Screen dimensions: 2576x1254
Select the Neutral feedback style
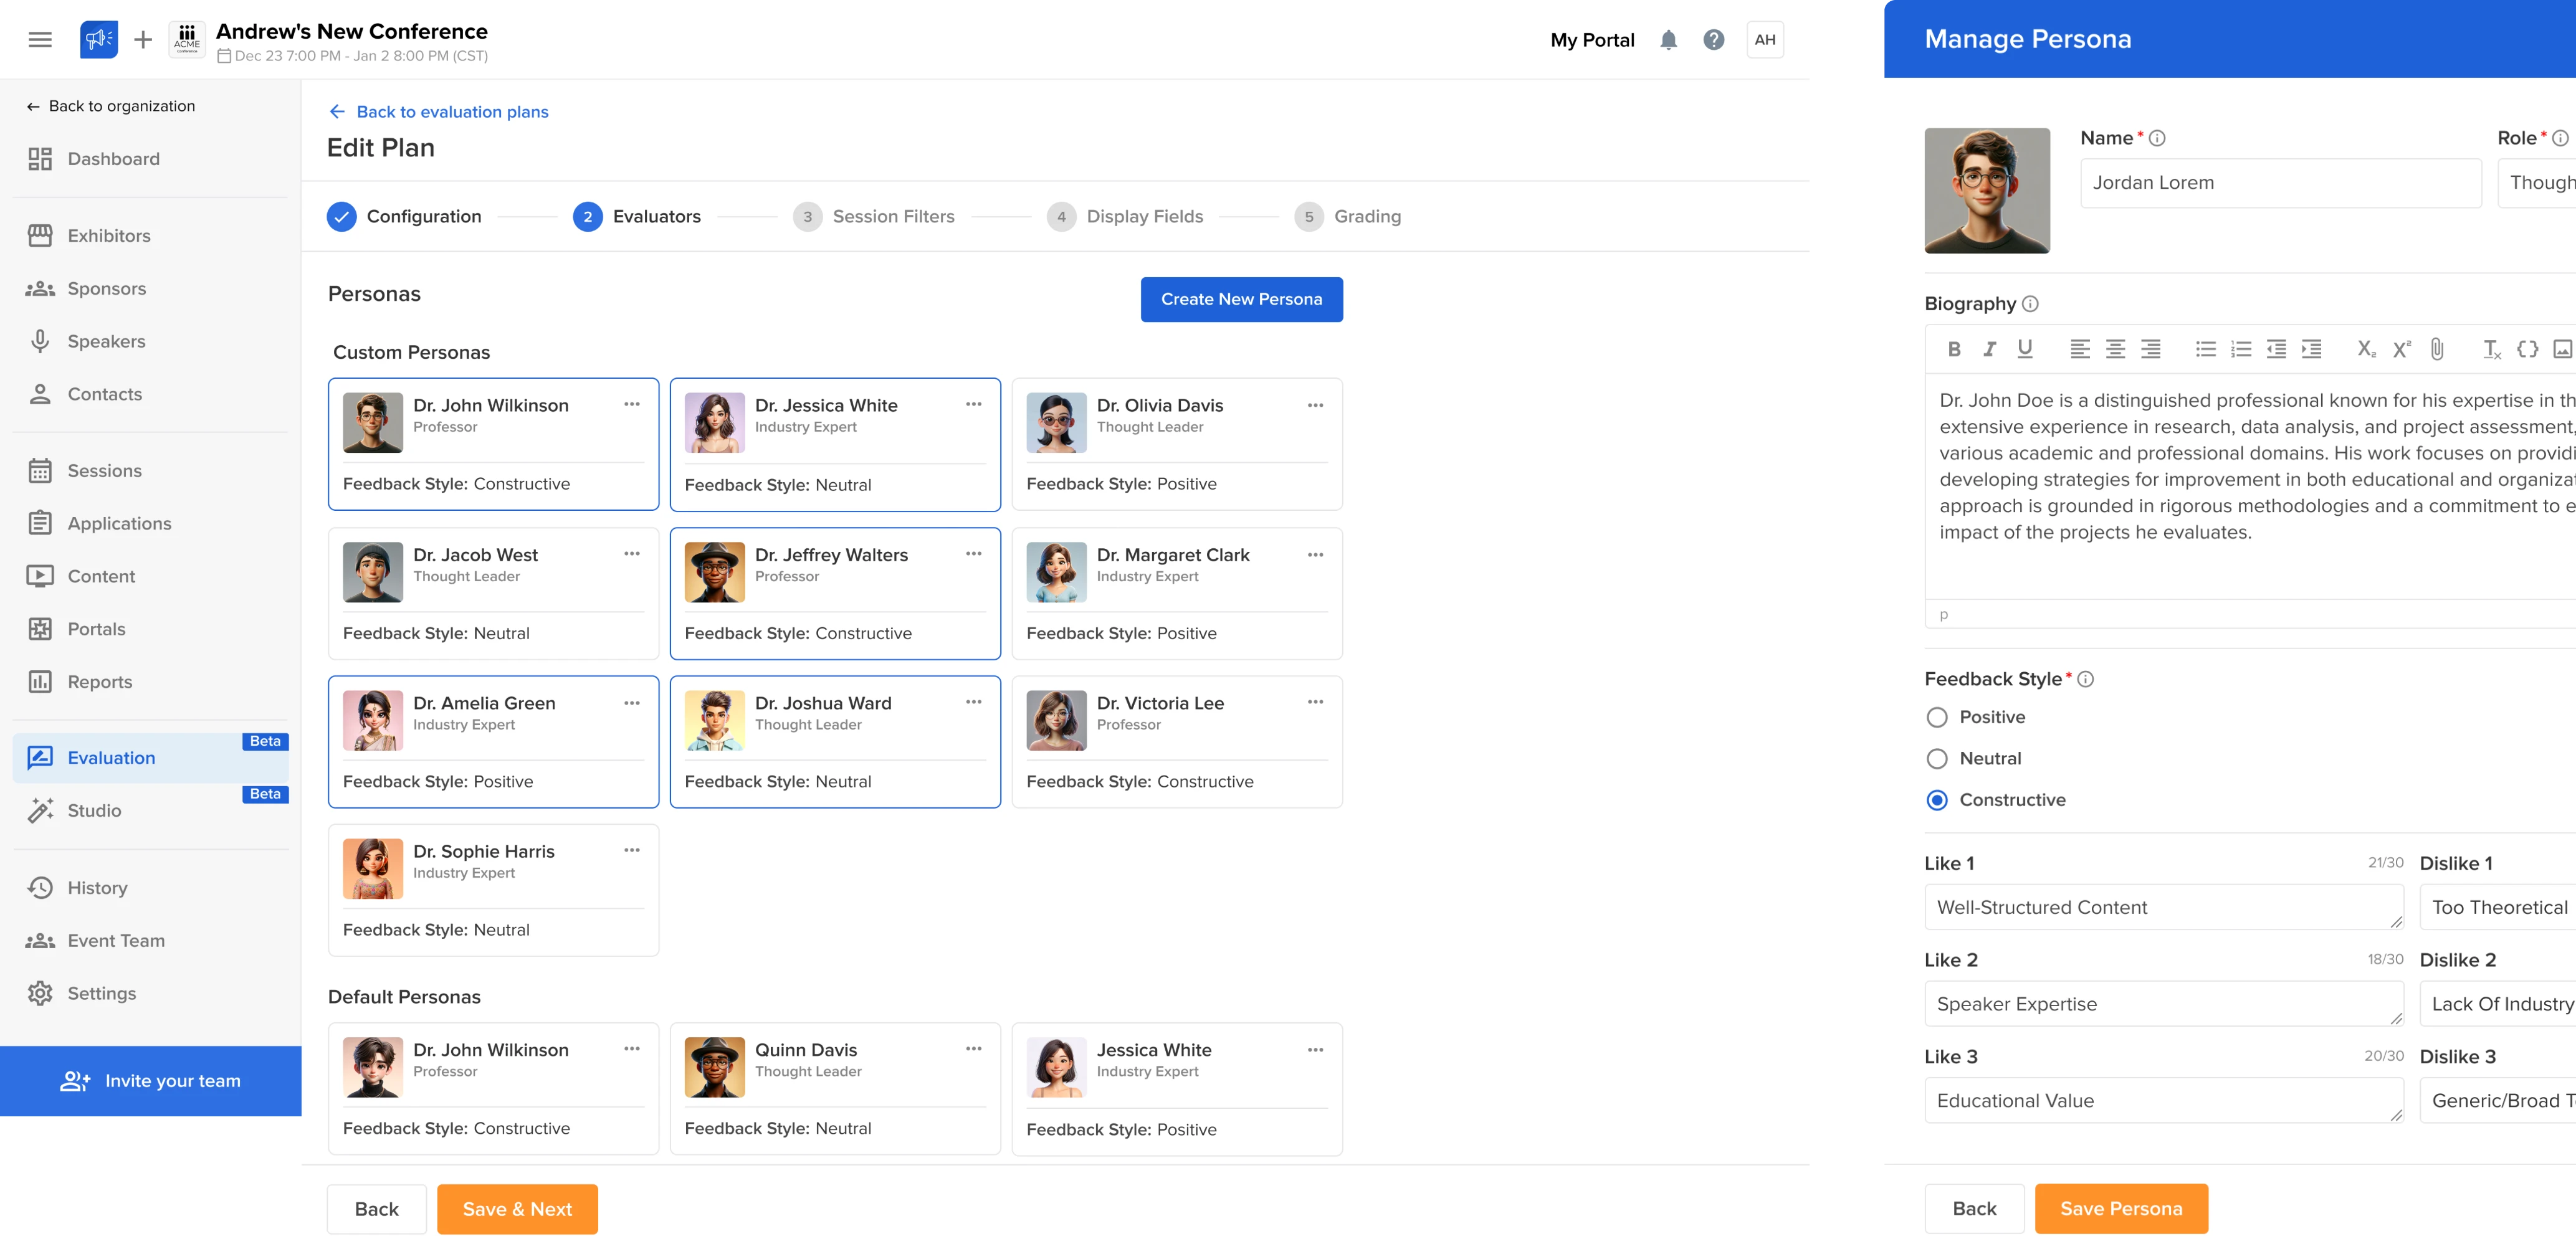1937,759
